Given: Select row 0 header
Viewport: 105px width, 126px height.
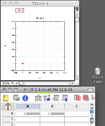Looking at the screenshot, I should [8, 114].
